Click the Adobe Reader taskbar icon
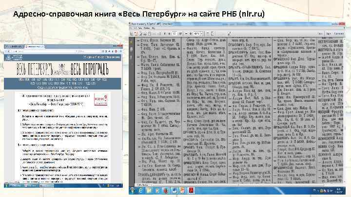Image resolution: width=351 pixels, height=197 pixels. point(192,191)
